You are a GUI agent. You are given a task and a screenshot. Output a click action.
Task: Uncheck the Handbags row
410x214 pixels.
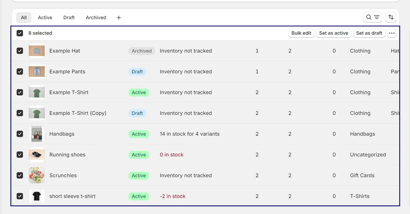[20, 134]
